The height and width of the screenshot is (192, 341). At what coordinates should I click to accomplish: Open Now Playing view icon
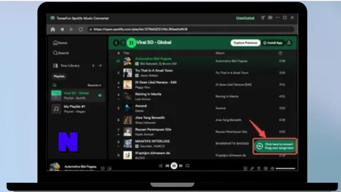[245, 168]
